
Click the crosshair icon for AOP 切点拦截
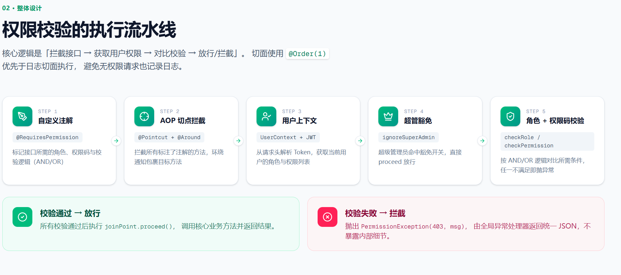coord(144,116)
